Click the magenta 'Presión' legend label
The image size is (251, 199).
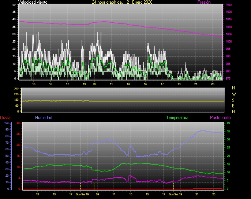click(204, 2)
